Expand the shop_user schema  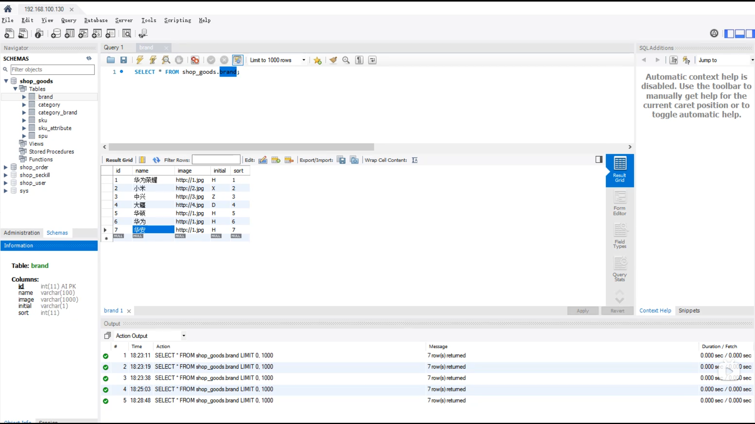(6, 183)
